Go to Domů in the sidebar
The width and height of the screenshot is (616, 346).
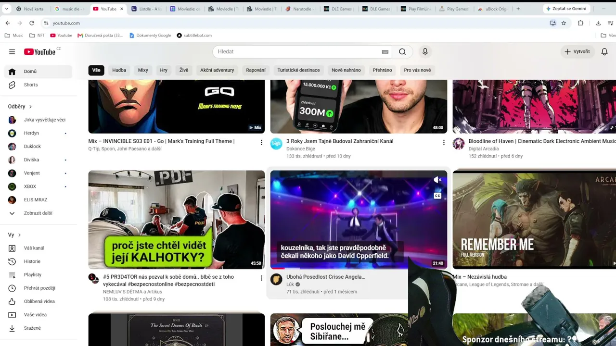pos(38,72)
